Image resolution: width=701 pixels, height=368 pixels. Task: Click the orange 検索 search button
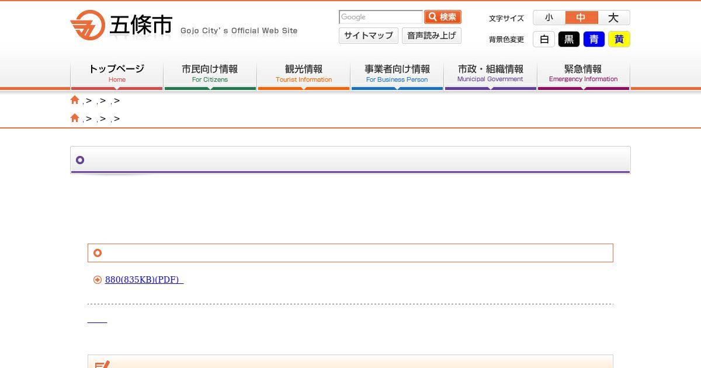(443, 17)
